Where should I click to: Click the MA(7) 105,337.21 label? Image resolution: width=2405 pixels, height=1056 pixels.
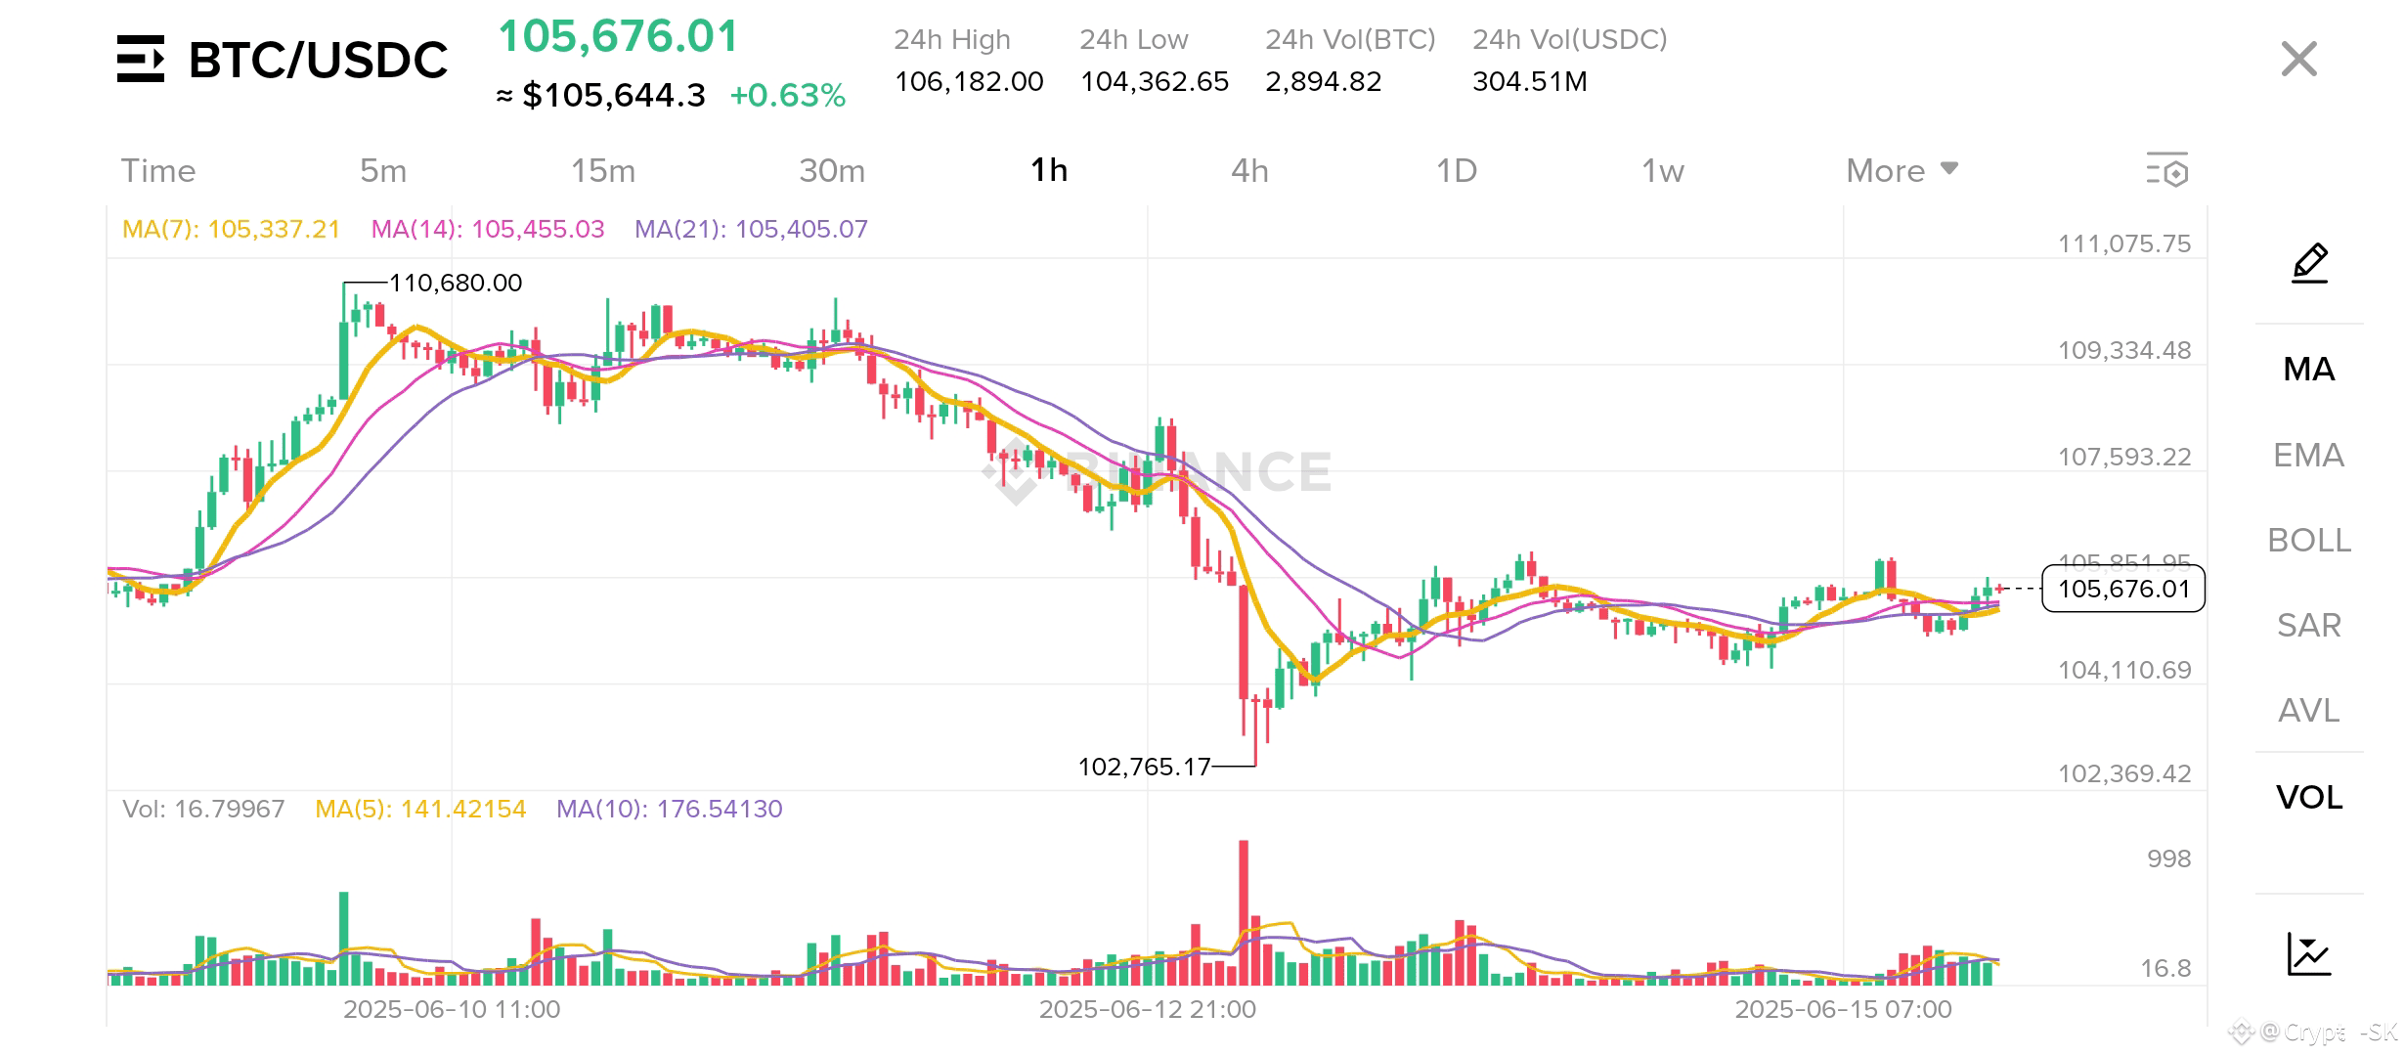click(231, 229)
